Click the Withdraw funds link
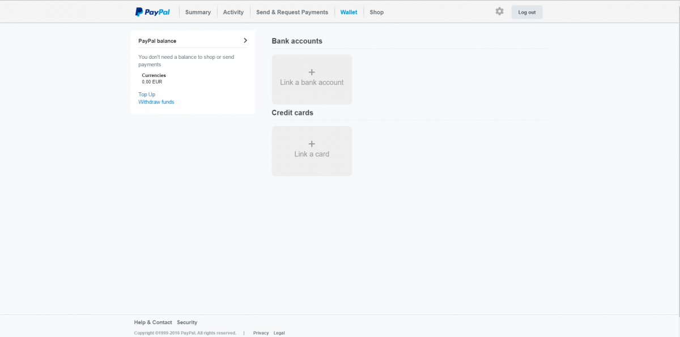The height and width of the screenshot is (337, 680). pyautogui.click(x=156, y=102)
